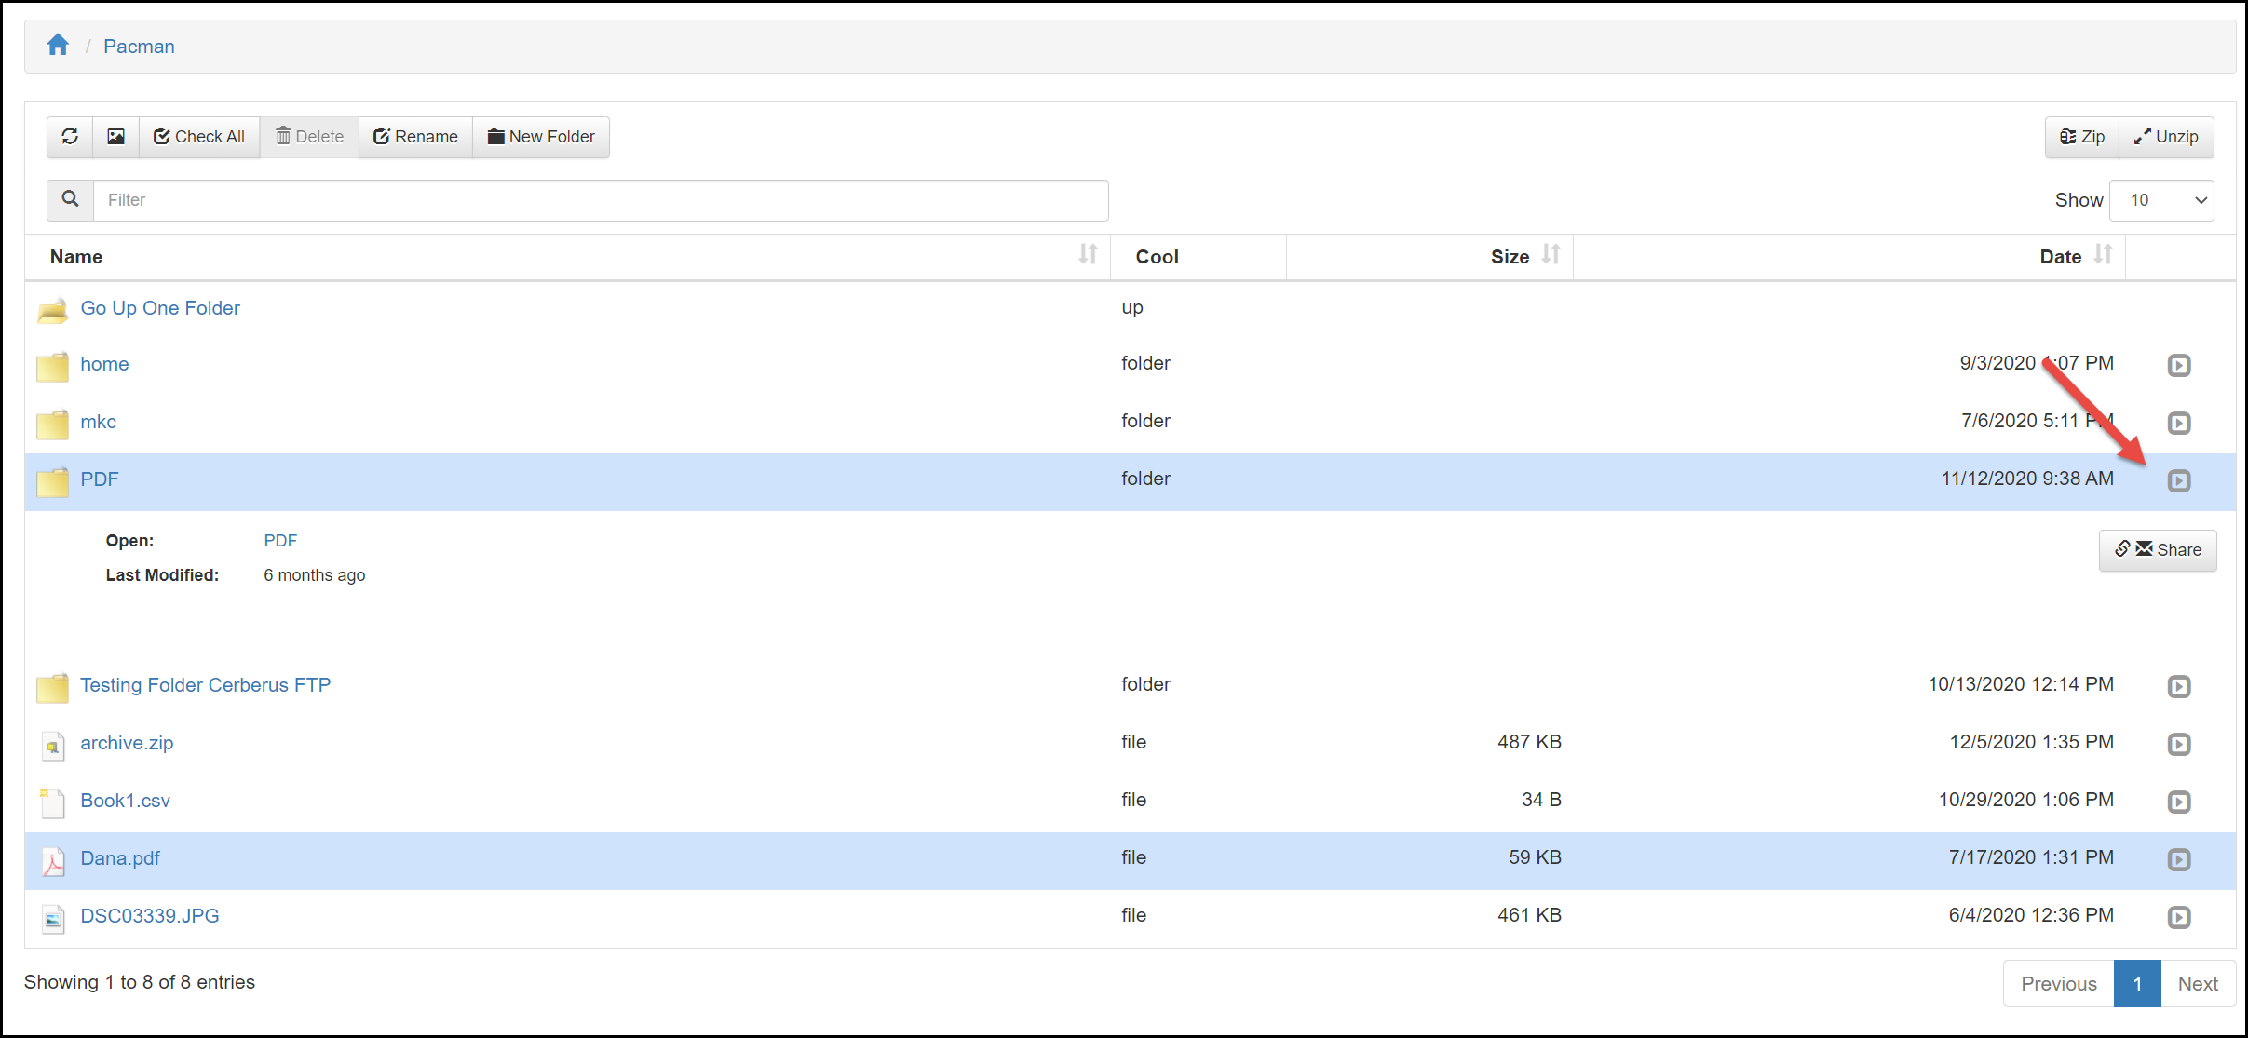The width and height of the screenshot is (2248, 1038).
Task: Open the home folder link
Action: (104, 364)
